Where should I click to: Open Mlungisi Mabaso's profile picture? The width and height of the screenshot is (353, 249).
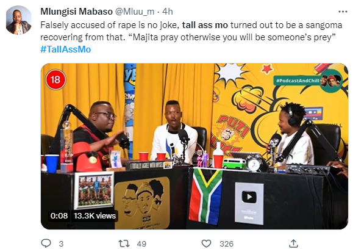pos(19,20)
